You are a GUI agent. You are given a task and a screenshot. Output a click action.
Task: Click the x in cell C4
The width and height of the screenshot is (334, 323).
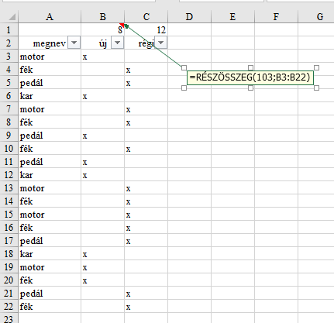tap(128, 70)
